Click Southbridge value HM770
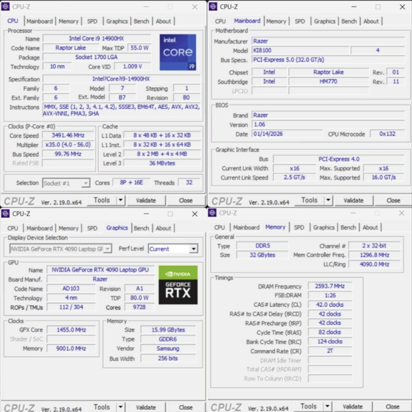Image resolution: width=412 pixels, height=412 pixels. click(329, 81)
